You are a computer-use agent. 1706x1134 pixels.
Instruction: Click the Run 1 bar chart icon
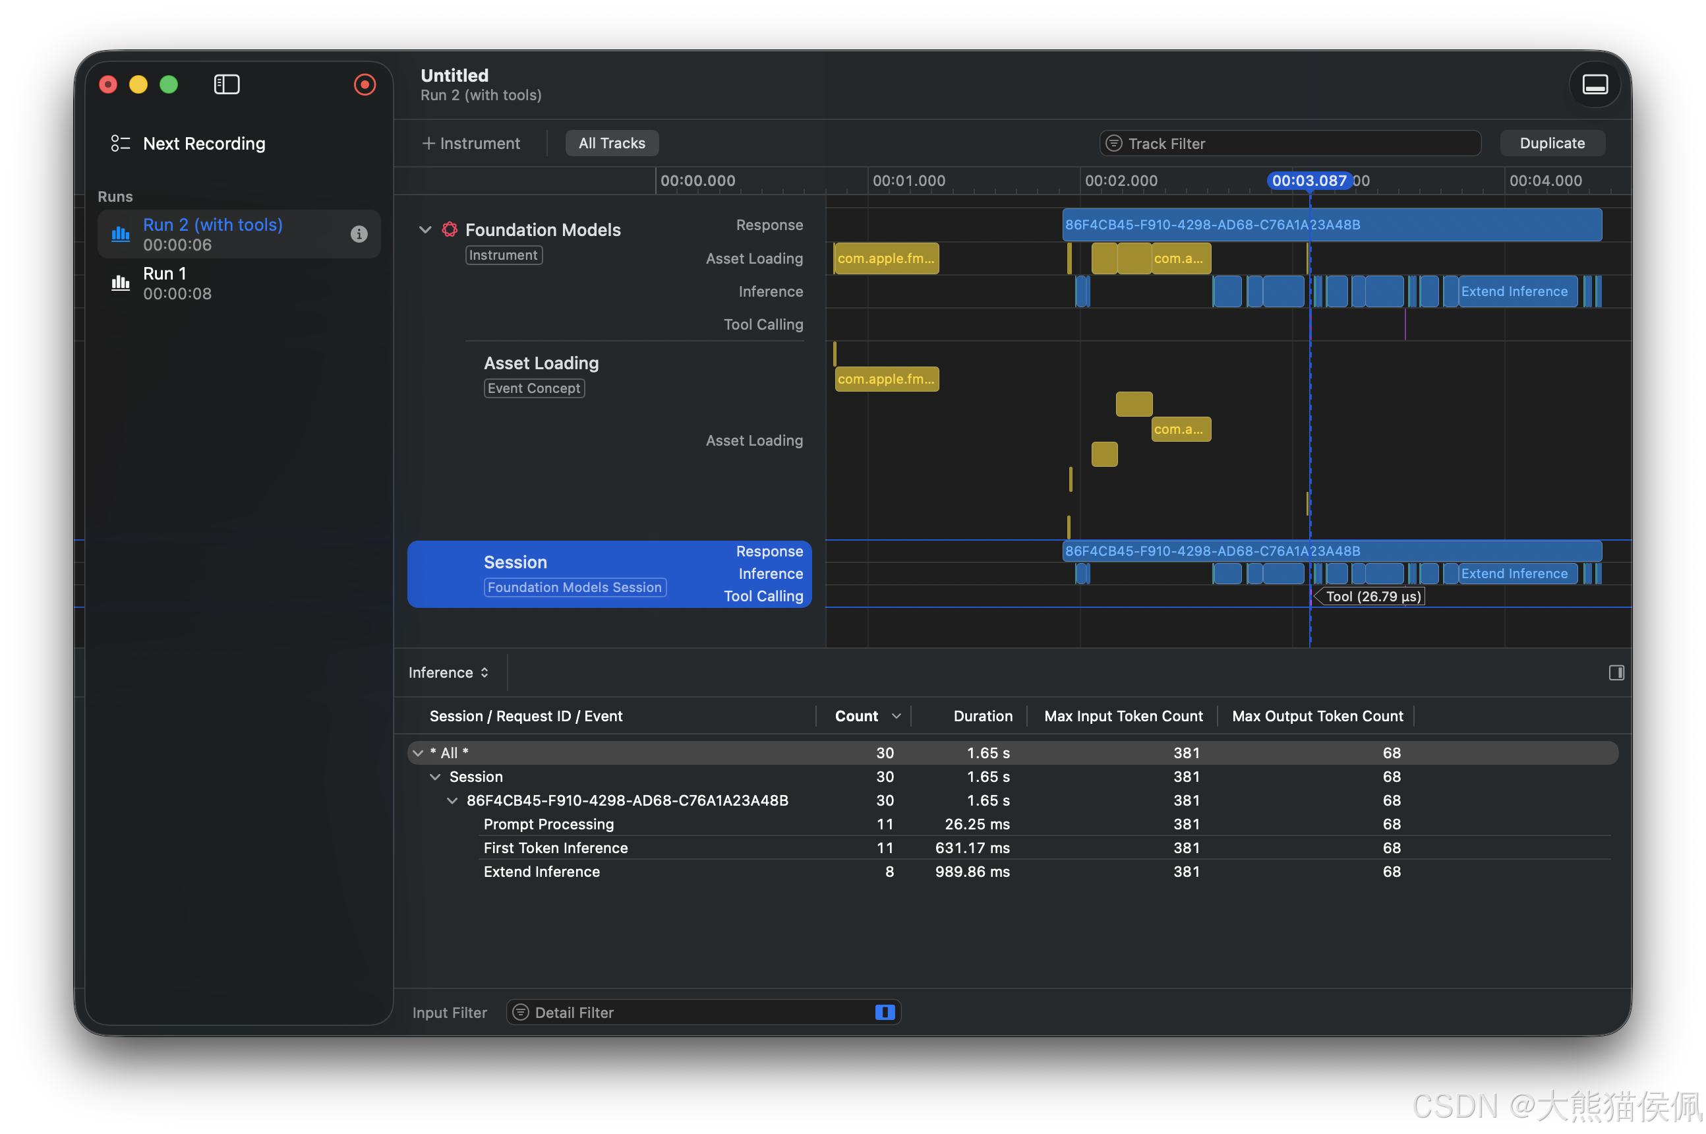pyautogui.click(x=120, y=283)
